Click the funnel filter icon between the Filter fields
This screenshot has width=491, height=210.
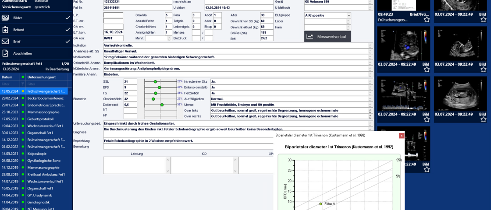tap(22, 84)
